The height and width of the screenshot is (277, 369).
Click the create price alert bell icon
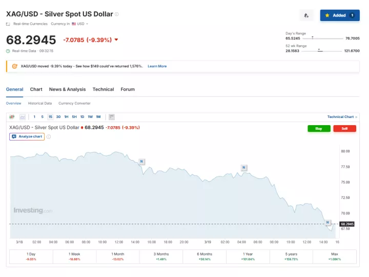pos(306,15)
